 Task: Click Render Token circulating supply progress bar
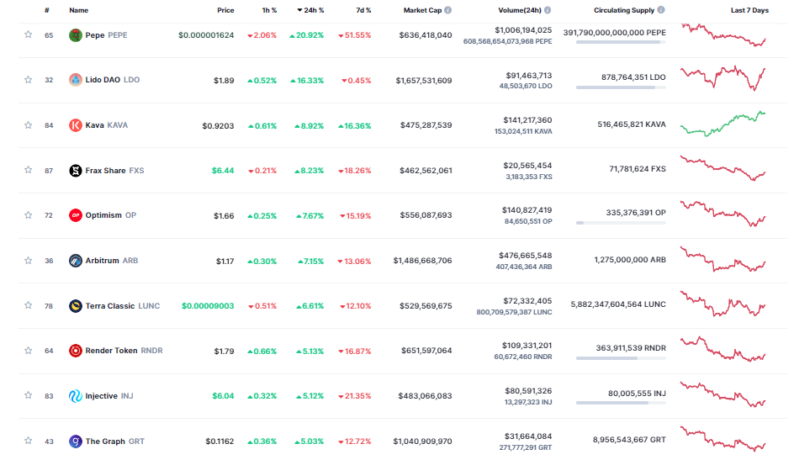(621, 358)
